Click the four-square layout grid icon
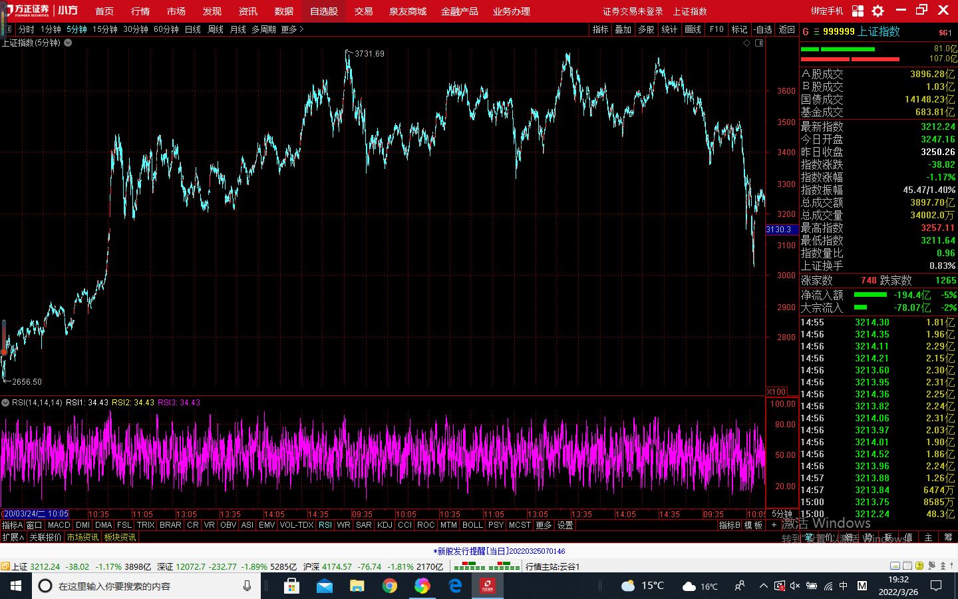This screenshot has height=599, width=958. [x=858, y=11]
